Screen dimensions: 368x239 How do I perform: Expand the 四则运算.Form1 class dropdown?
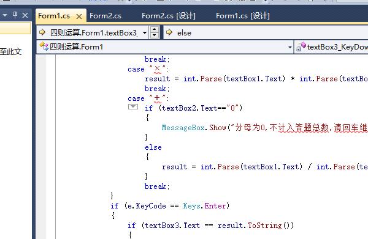(290, 47)
